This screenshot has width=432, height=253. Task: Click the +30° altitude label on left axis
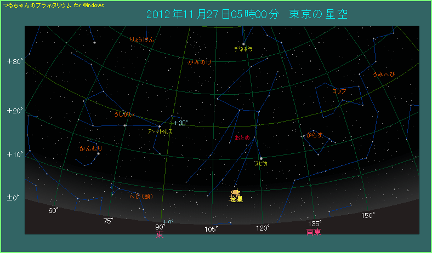click(14, 61)
